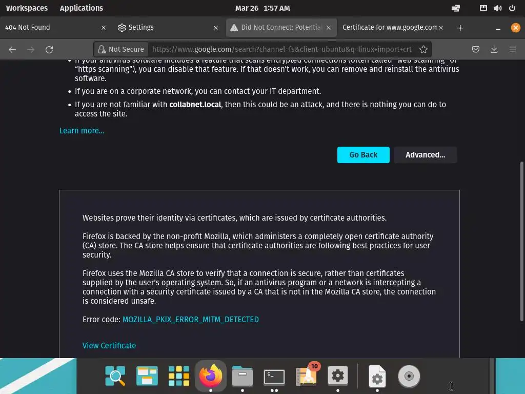Open the volume speaker icon in top bar
Image resolution: width=525 pixels, height=394 pixels.
[x=497, y=8]
